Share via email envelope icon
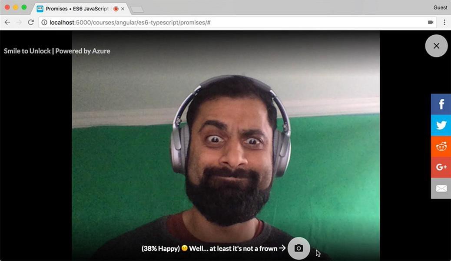 [x=441, y=188]
